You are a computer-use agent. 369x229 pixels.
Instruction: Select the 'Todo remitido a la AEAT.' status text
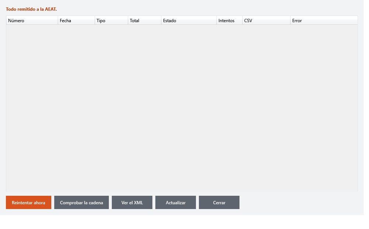(31, 9)
